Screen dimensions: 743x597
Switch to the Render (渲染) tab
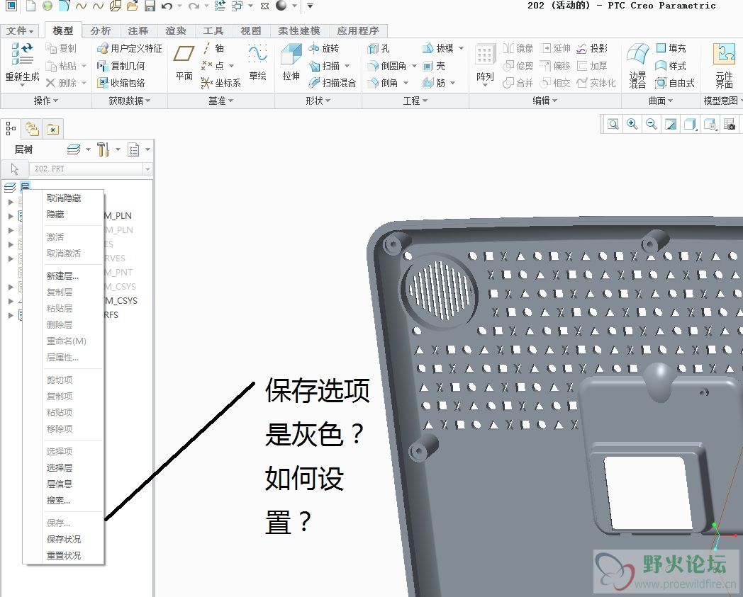coord(176,30)
